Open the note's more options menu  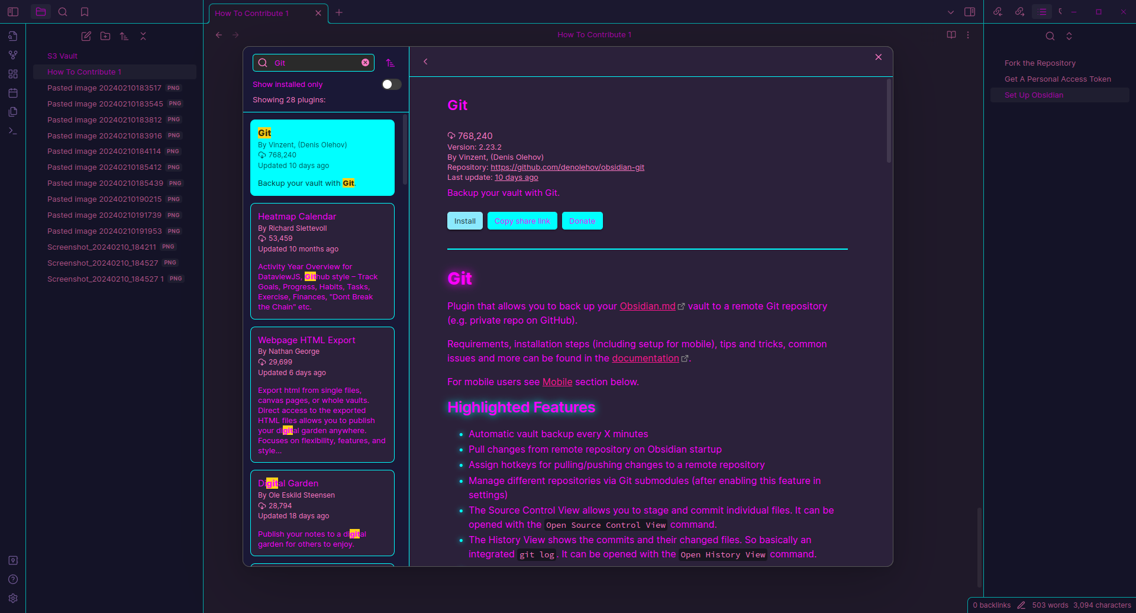[x=968, y=35]
